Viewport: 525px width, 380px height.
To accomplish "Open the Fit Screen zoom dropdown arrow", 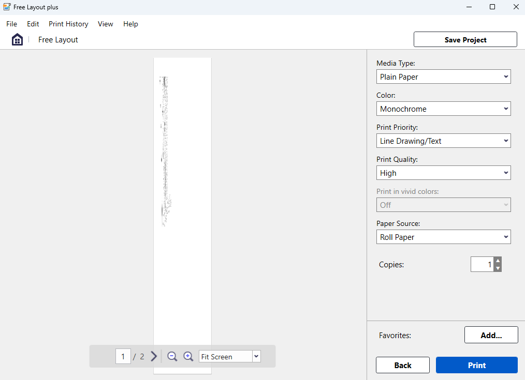I will [x=256, y=356].
